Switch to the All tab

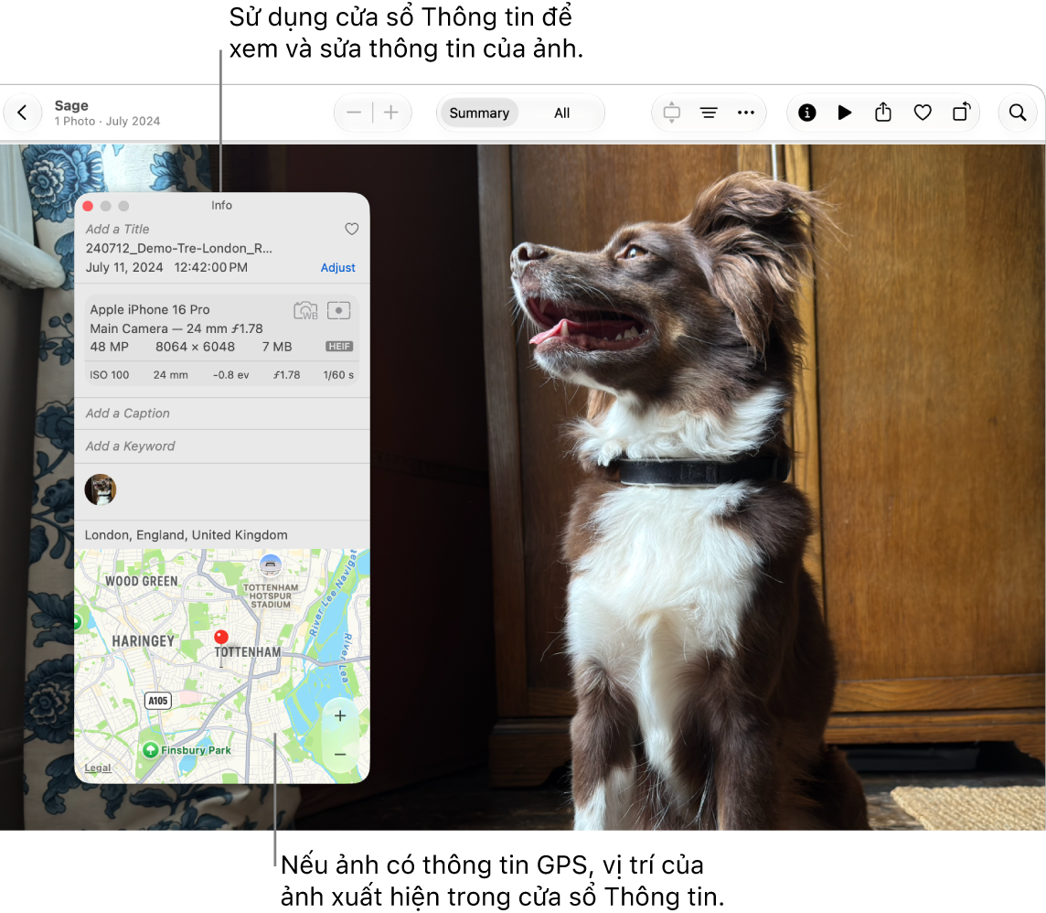click(x=561, y=113)
